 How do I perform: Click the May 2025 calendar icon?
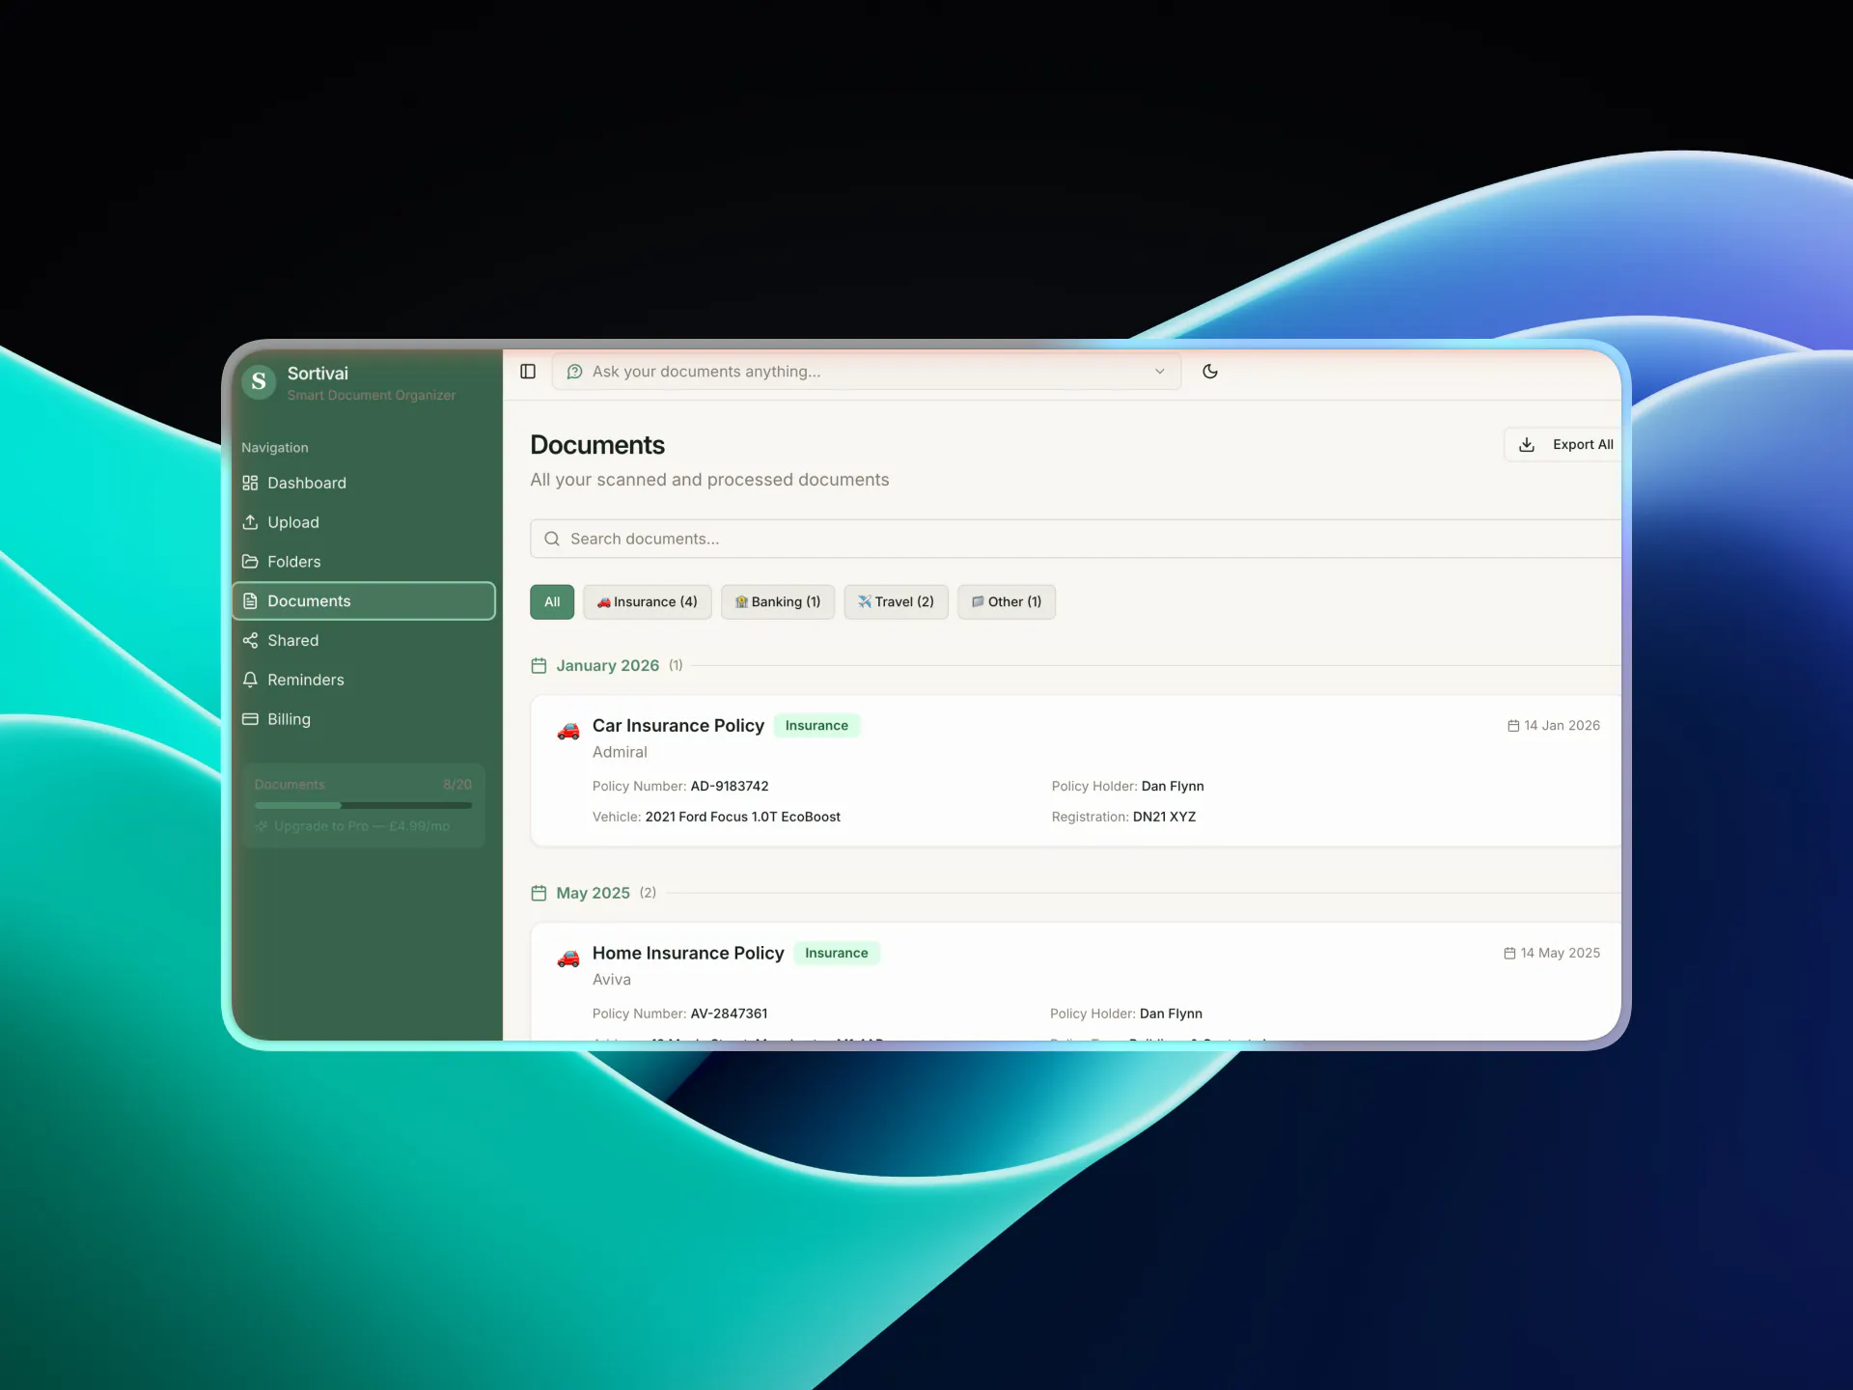539,894
